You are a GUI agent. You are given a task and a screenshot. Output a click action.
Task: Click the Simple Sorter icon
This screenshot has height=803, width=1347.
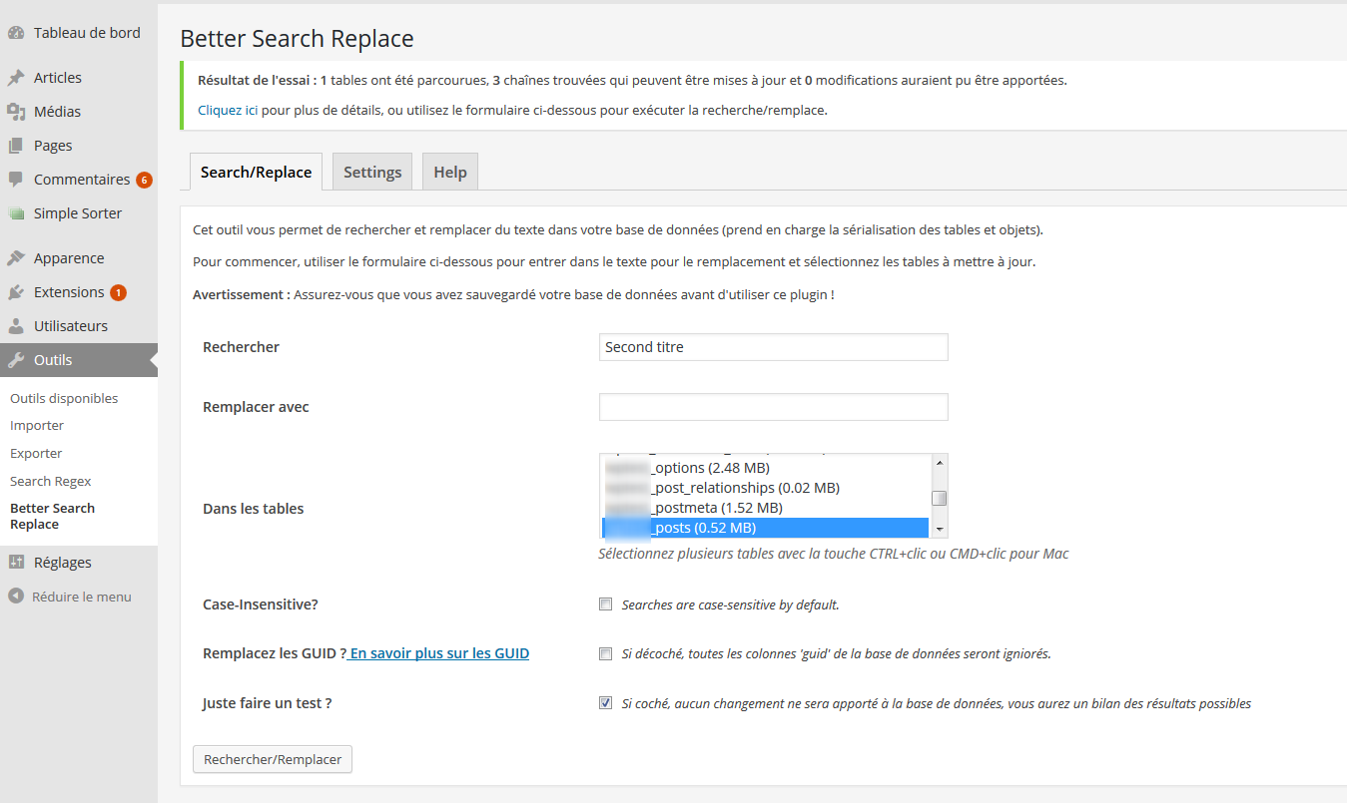coord(16,213)
